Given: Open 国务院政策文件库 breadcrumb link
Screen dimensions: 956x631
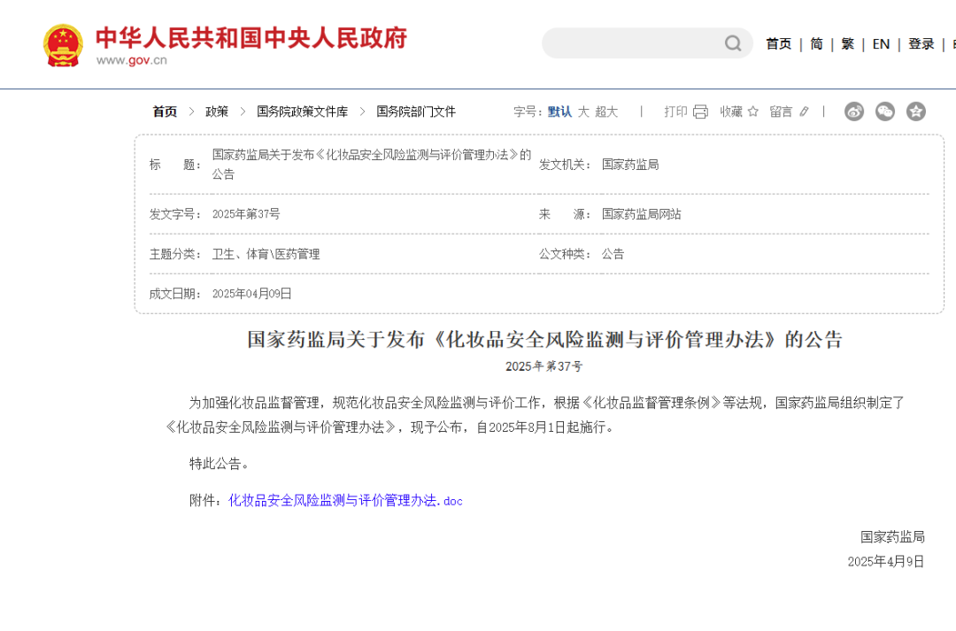Looking at the screenshot, I should pos(303,112).
